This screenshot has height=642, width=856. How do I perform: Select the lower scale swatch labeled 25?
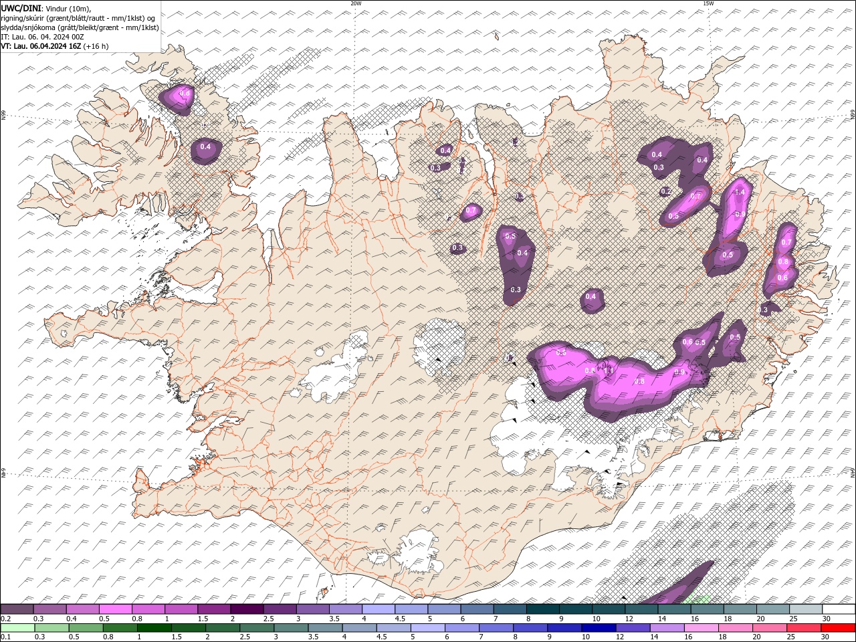click(802, 628)
